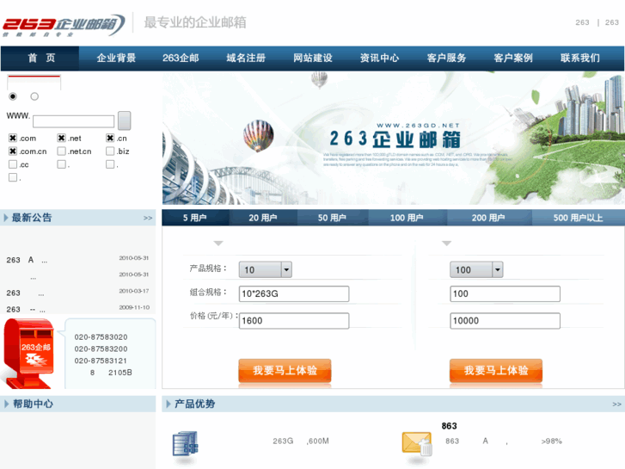
Task: Open the 客户服务 menu item
Action: (446, 59)
